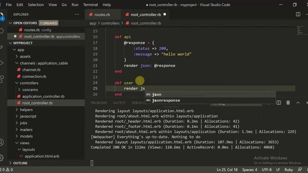The image size is (308, 173).
Task: Open connection.rb file
Action: [46, 76]
